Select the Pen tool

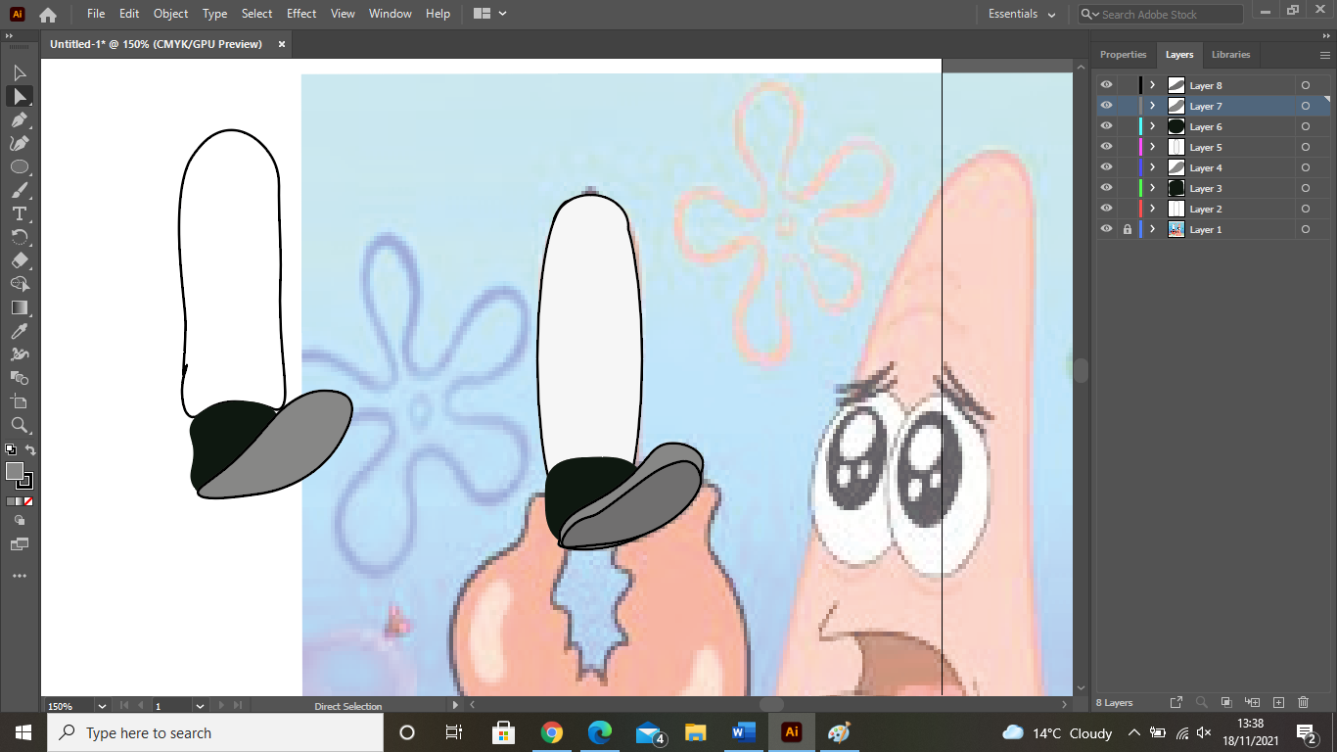[x=20, y=119]
